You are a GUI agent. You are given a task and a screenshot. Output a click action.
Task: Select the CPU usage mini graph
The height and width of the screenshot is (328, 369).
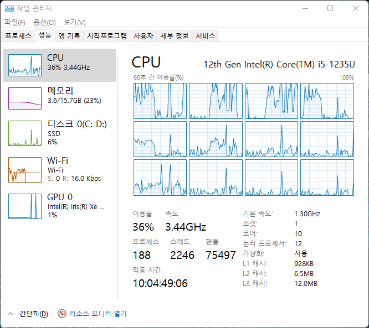pos(25,65)
